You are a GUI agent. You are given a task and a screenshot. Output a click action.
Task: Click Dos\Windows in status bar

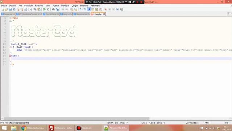[192, 123]
